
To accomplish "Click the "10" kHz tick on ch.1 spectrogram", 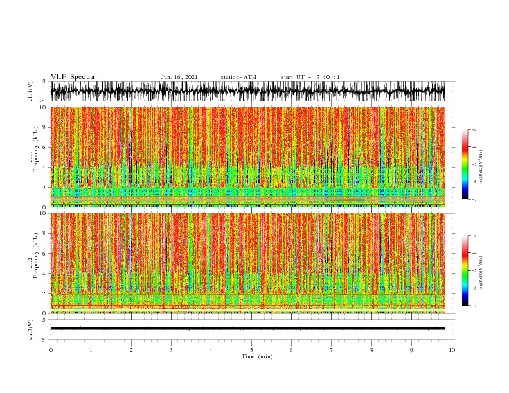I will (44, 107).
